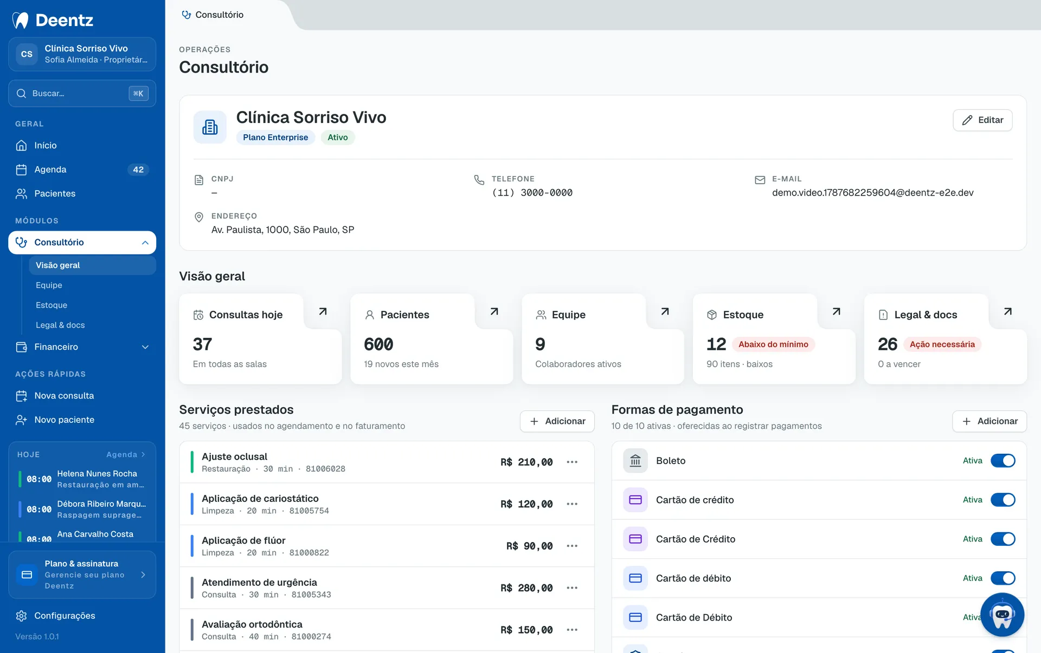Click the clinic building icon
The image size is (1041, 653).
pos(210,127)
